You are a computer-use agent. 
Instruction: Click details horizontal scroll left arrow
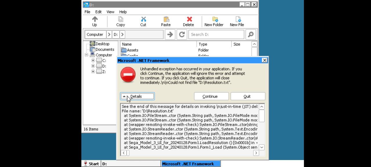[x=123, y=153]
